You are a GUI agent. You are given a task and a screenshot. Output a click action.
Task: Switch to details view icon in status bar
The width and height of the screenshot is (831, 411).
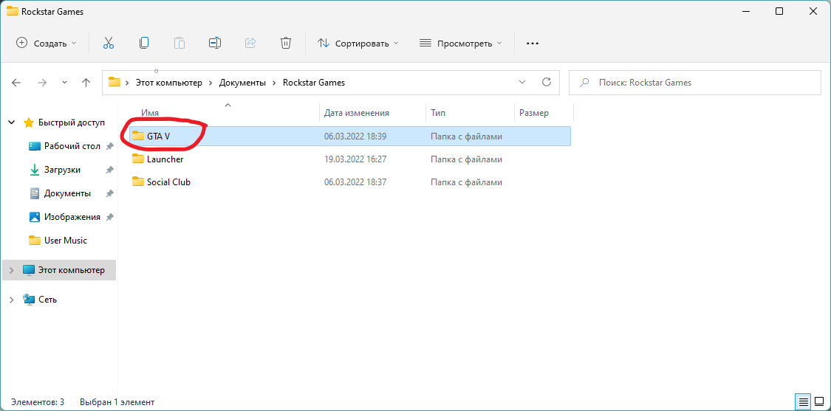click(804, 401)
